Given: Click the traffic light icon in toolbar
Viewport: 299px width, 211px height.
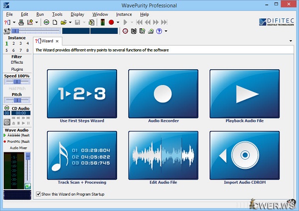Looking at the screenshot, I should 103,22.
